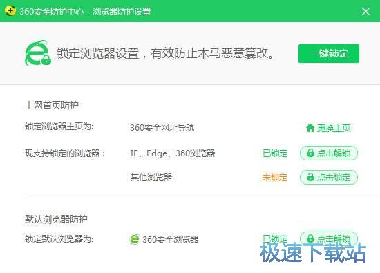Image resolution: width=380 pixels, height=273 pixels.
Task: Click the IE、Edge、360浏览器 text
Action: pyautogui.click(x=173, y=153)
